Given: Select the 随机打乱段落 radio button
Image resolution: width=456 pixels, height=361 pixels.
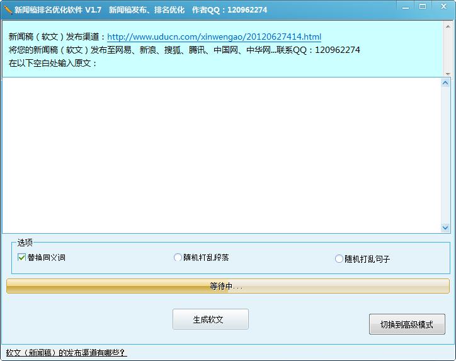Looking at the screenshot, I should 178,257.
